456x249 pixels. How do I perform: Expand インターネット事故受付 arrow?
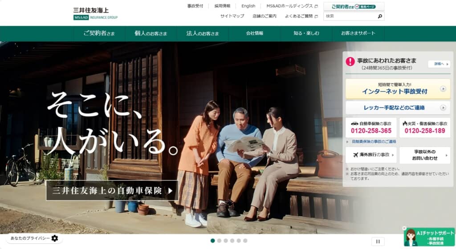coord(443,89)
